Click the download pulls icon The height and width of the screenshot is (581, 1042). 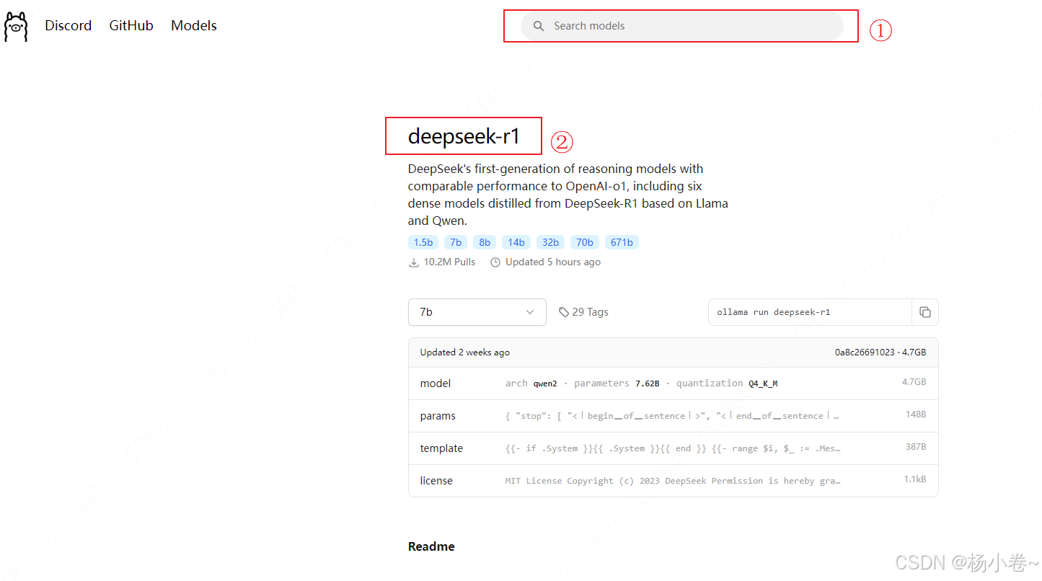[x=414, y=262]
